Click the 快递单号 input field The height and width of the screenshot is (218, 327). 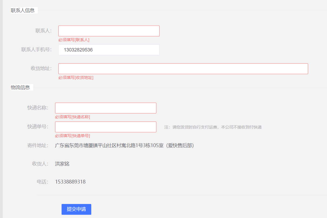[106, 127]
